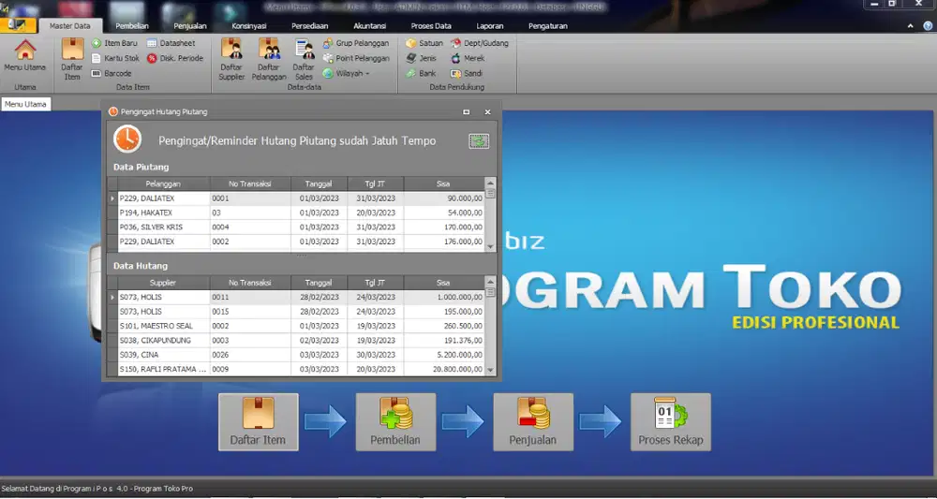Sort Data Piutang by Tgl JT column
This screenshot has height=499, width=937.
[375, 183]
